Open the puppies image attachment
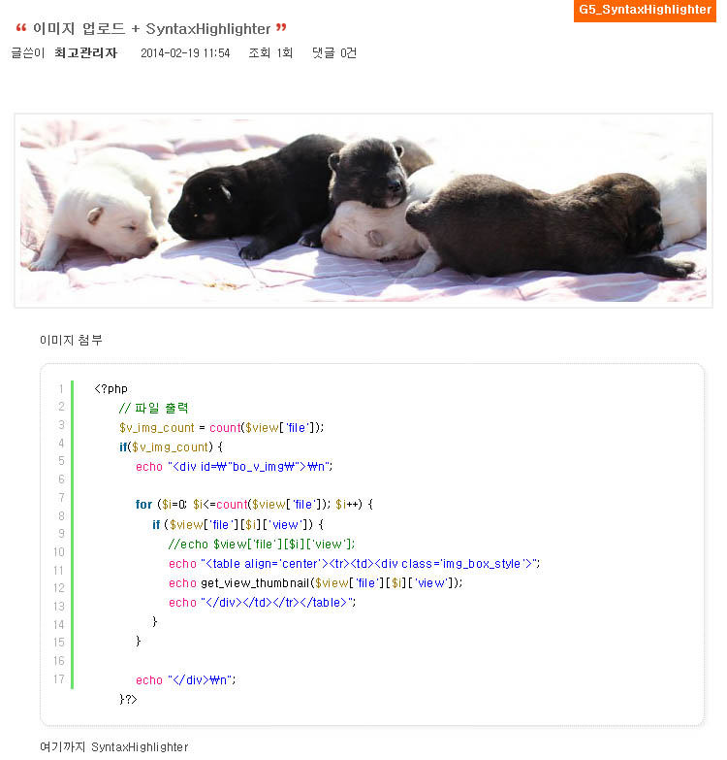Image resolution: width=727 pixels, height=760 pixels. click(x=363, y=211)
